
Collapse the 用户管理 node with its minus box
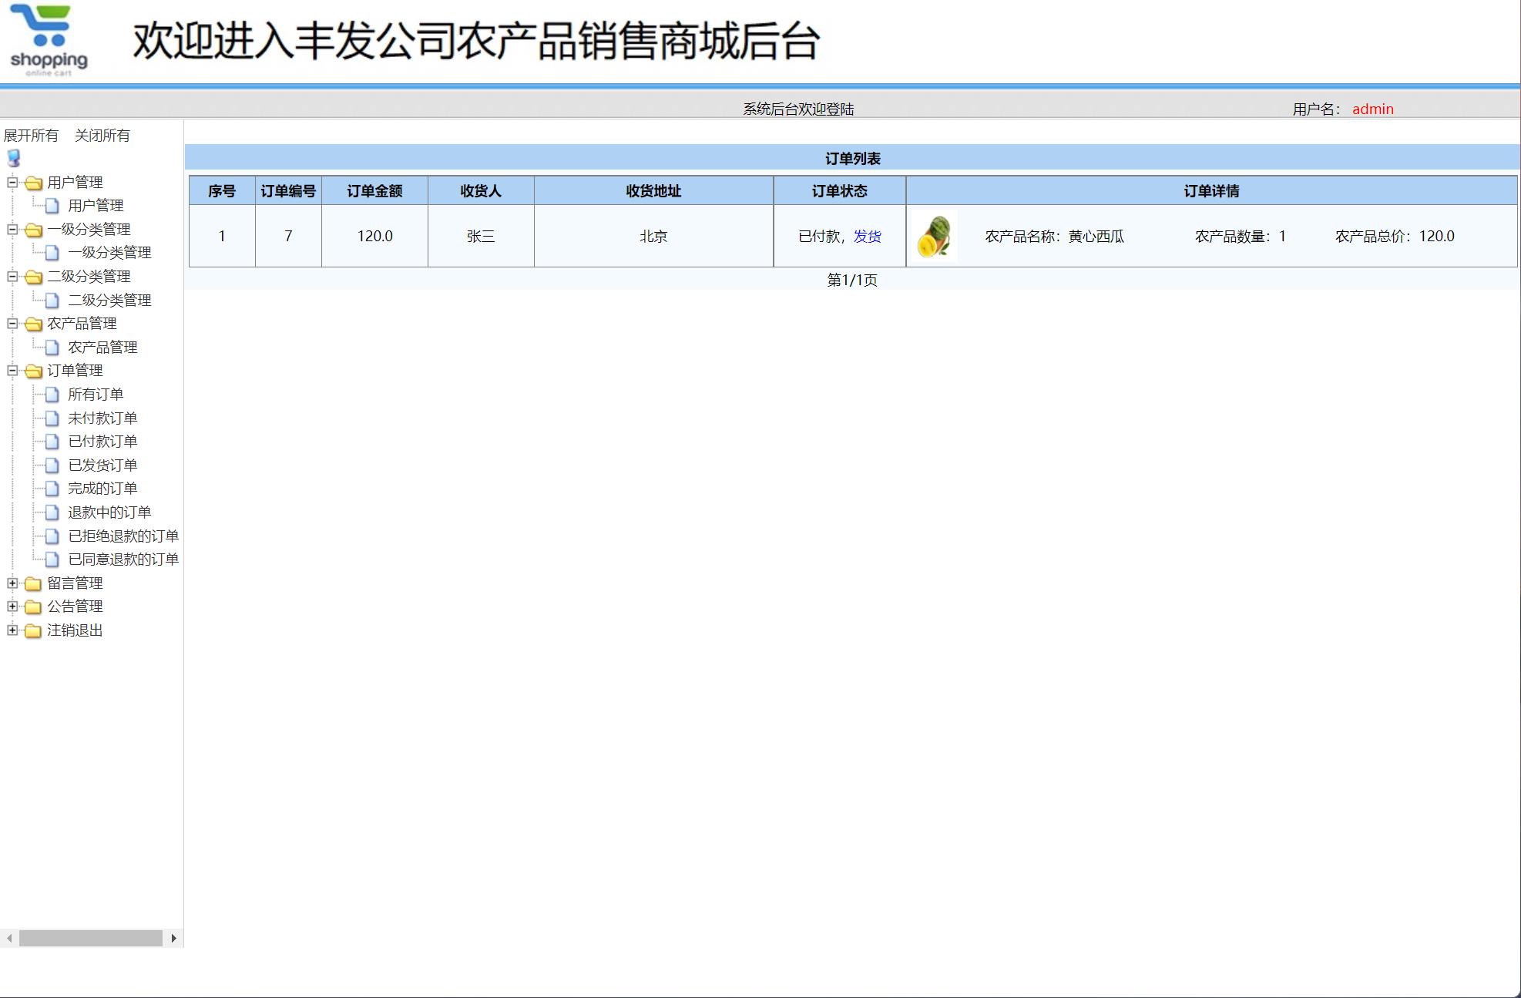tap(12, 183)
